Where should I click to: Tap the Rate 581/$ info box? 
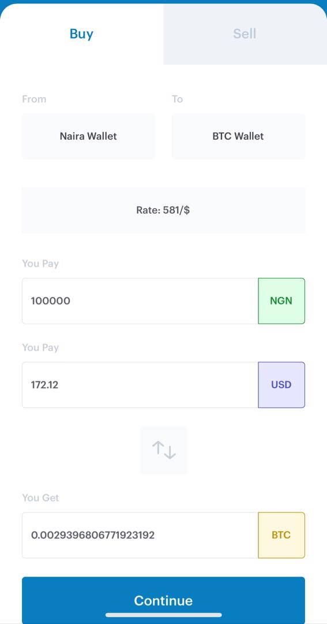tap(163, 210)
